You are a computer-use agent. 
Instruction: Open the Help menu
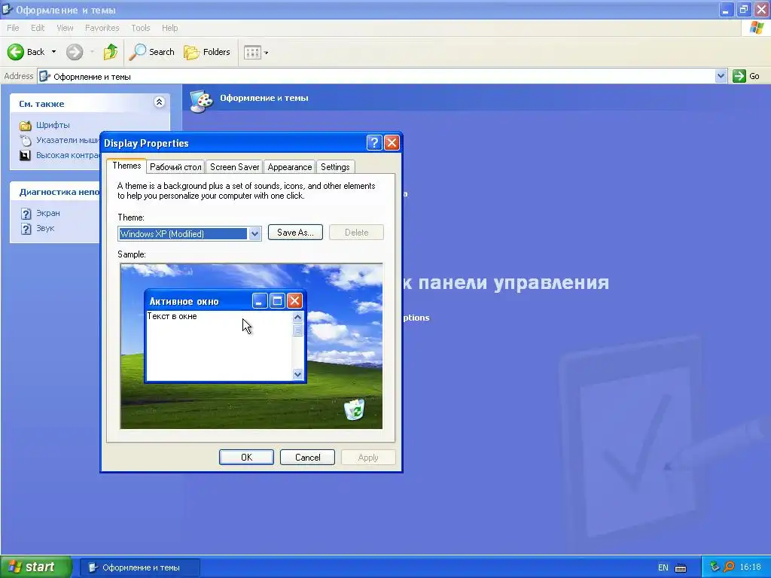(x=169, y=28)
